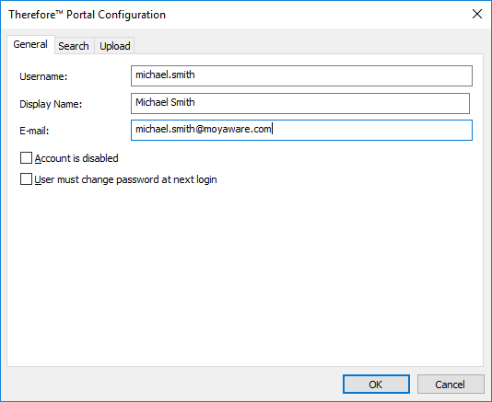
Task: Discard changes with the Cancel button
Action: click(x=450, y=385)
